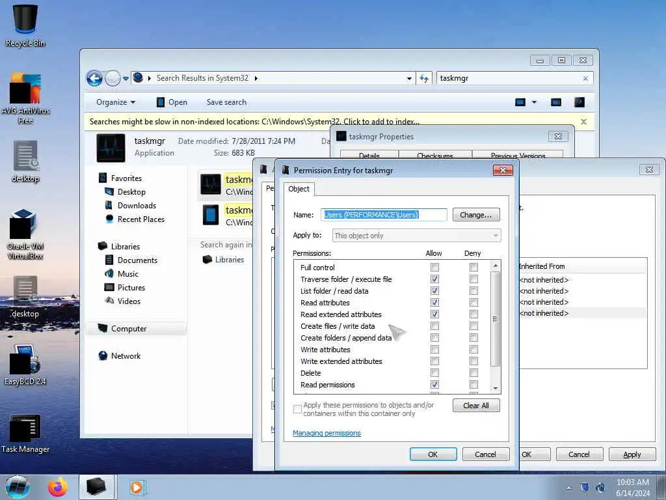Click the clock showing 10:03 AM
Screen dimensions: 666x500
point(632,482)
